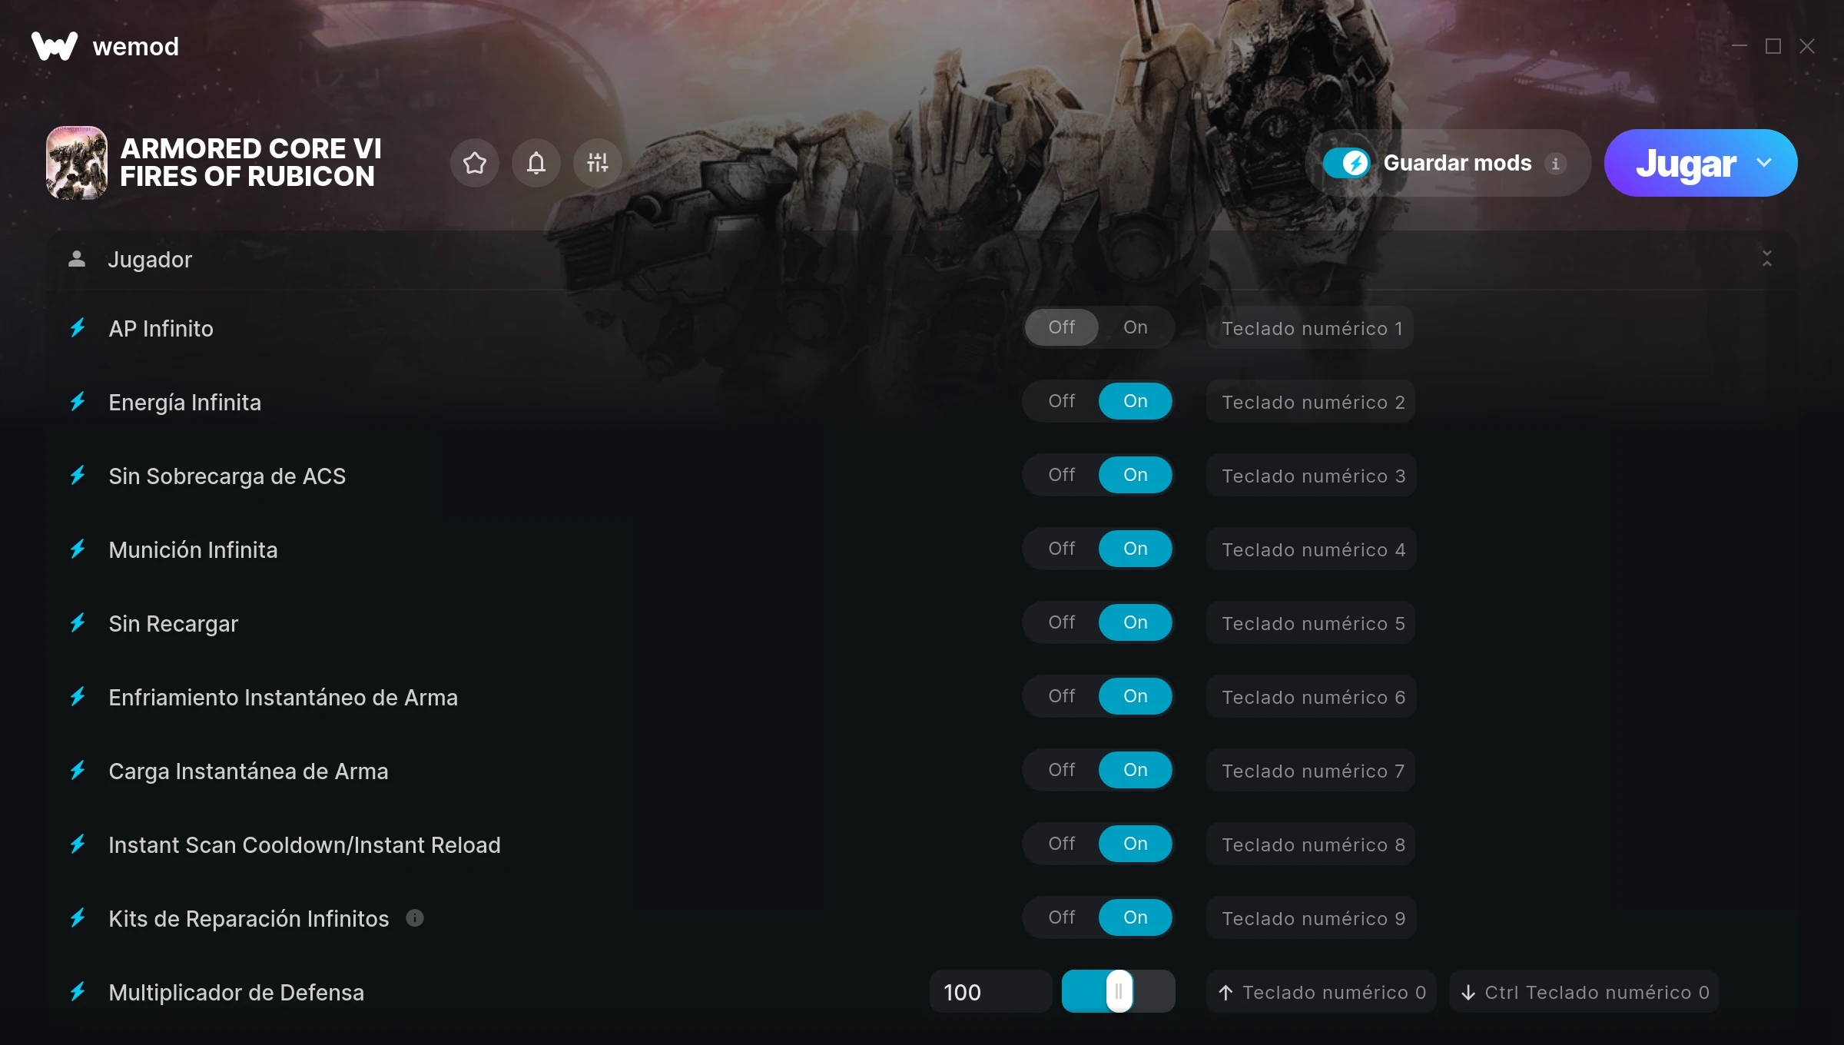The image size is (1844, 1045).
Task: Click the favorite star icon
Action: [x=475, y=163]
